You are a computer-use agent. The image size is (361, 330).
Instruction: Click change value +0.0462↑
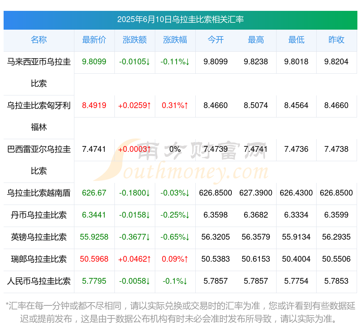[x=135, y=259]
